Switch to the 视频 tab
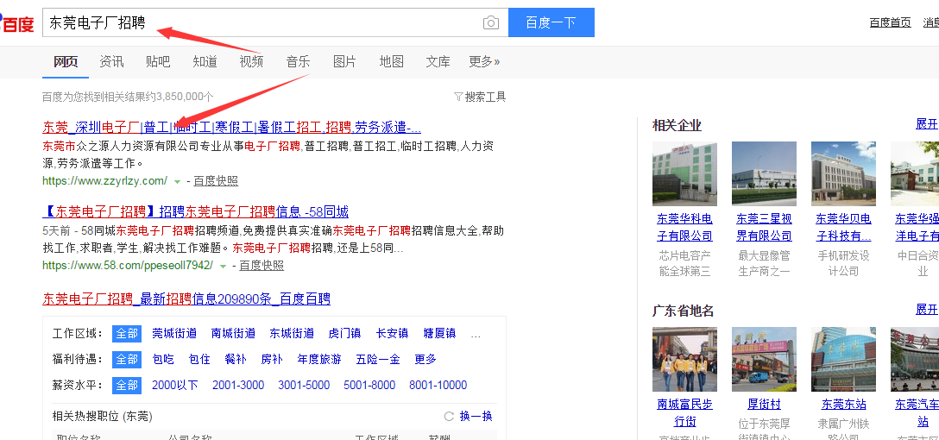This screenshot has height=440, width=939. [x=251, y=62]
